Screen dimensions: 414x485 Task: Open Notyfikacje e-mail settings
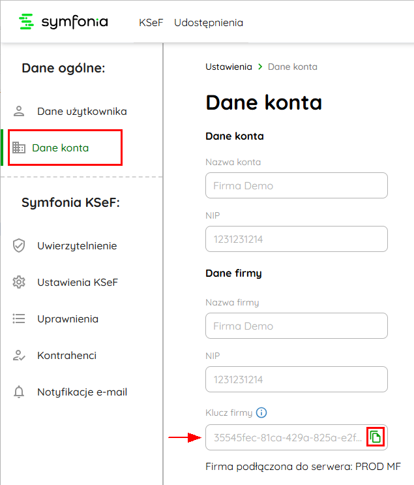tap(82, 392)
